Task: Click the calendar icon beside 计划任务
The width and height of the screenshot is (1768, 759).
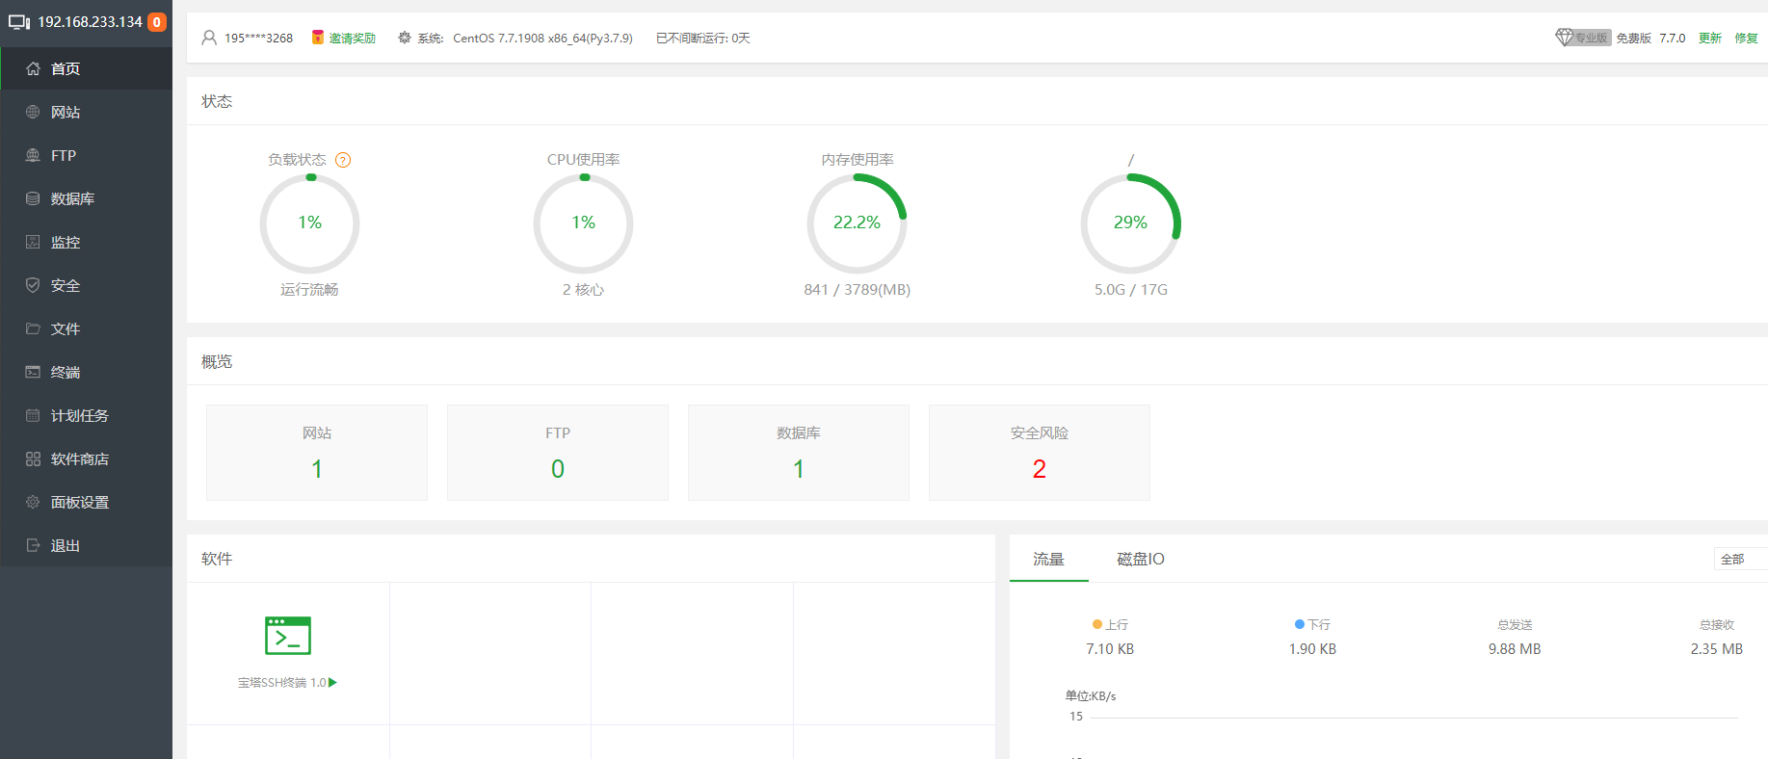Action: pos(33,415)
